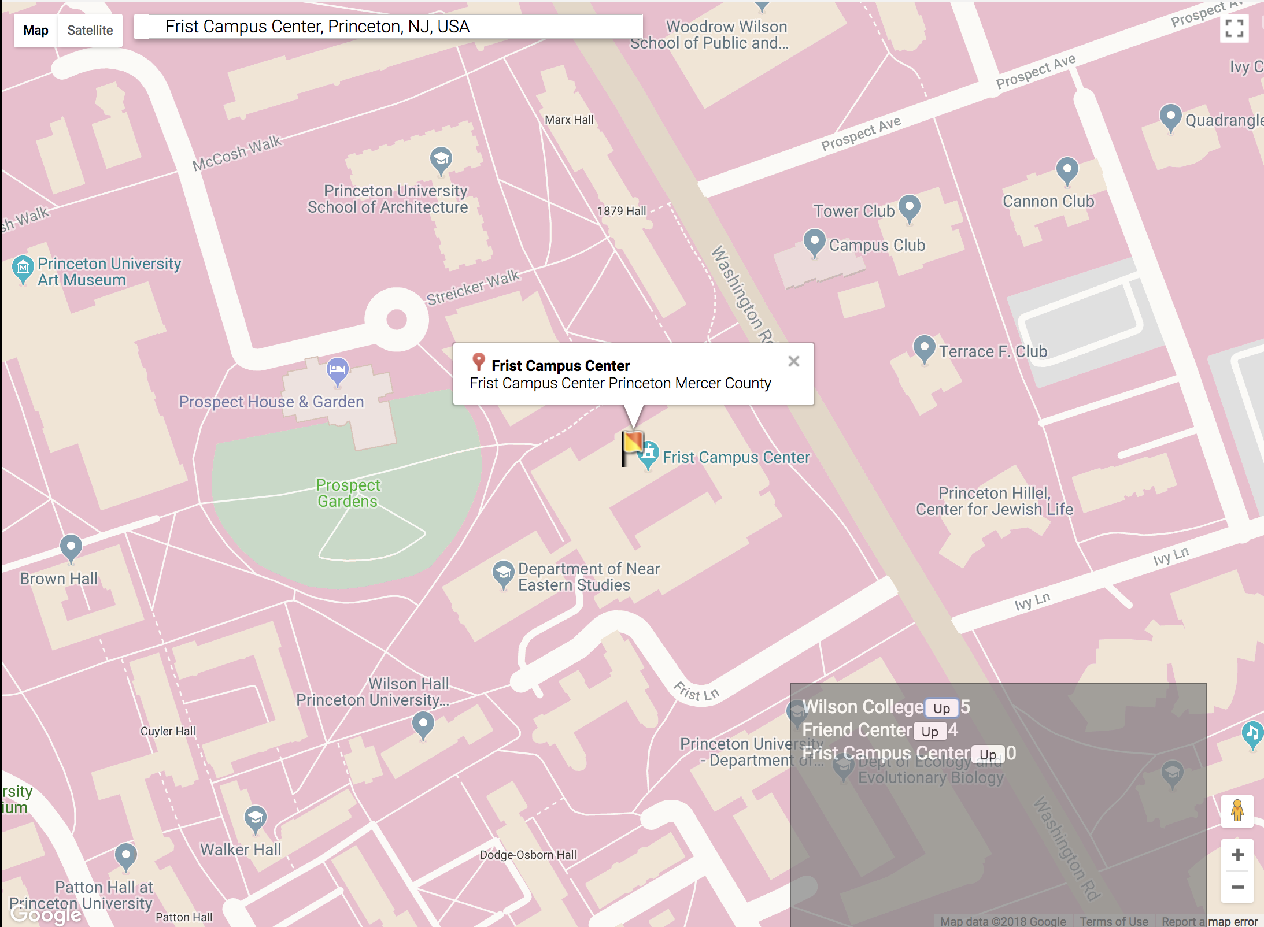Zoom in with the plus button
This screenshot has width=1264, height=927.
point(1237,855)
